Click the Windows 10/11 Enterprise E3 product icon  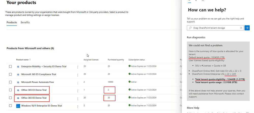pos(18,106)
